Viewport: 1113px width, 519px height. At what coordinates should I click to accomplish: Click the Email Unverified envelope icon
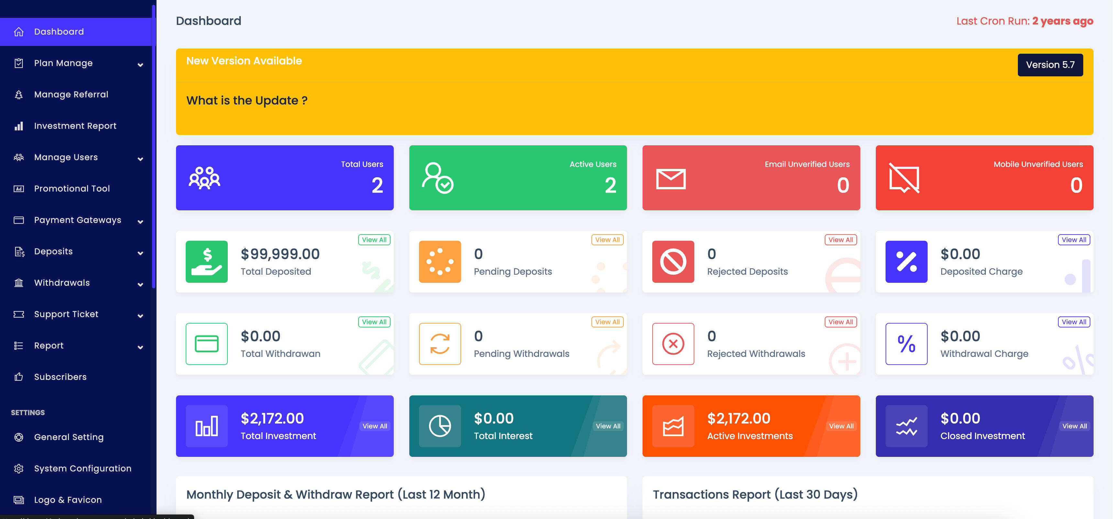[671, 179]
